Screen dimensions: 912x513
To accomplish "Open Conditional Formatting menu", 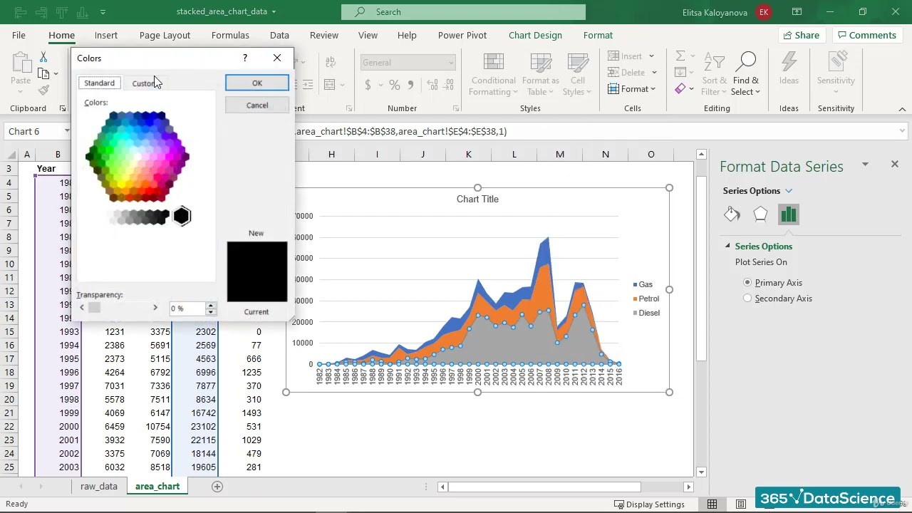I will point(493,74).
